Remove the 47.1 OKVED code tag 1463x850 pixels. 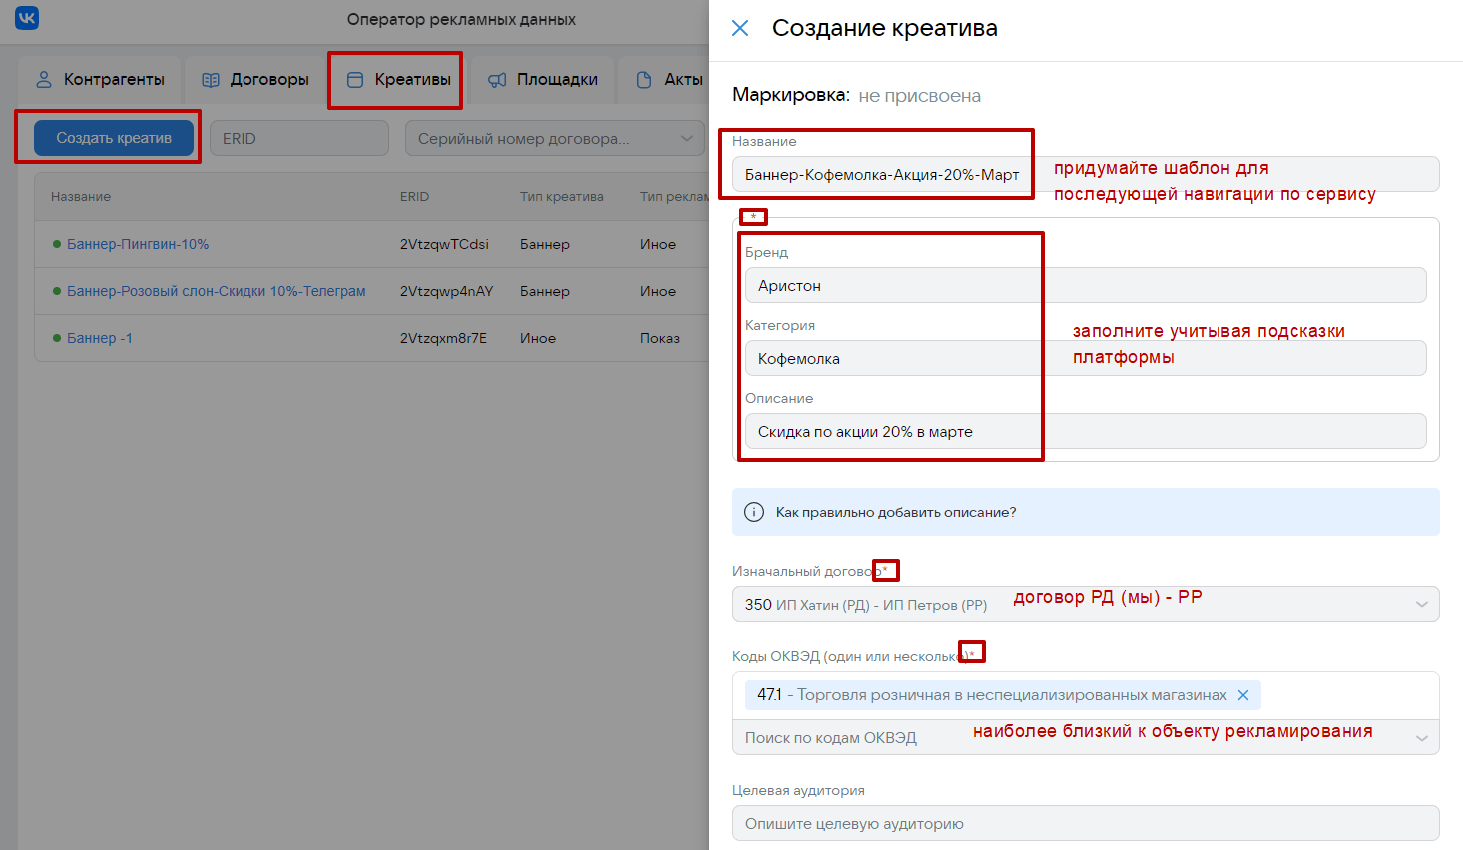pos(1243,695)
